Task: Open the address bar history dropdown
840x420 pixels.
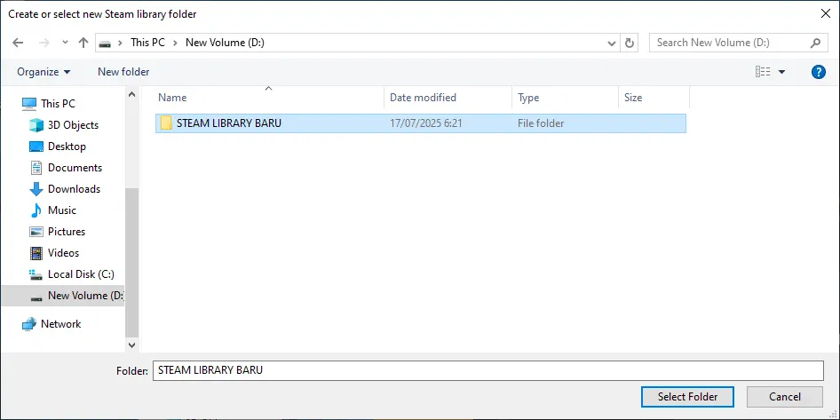Action: click(612, 44)
